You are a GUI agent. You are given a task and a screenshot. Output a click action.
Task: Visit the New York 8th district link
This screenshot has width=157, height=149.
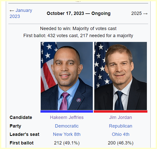(x=67, y=134)
